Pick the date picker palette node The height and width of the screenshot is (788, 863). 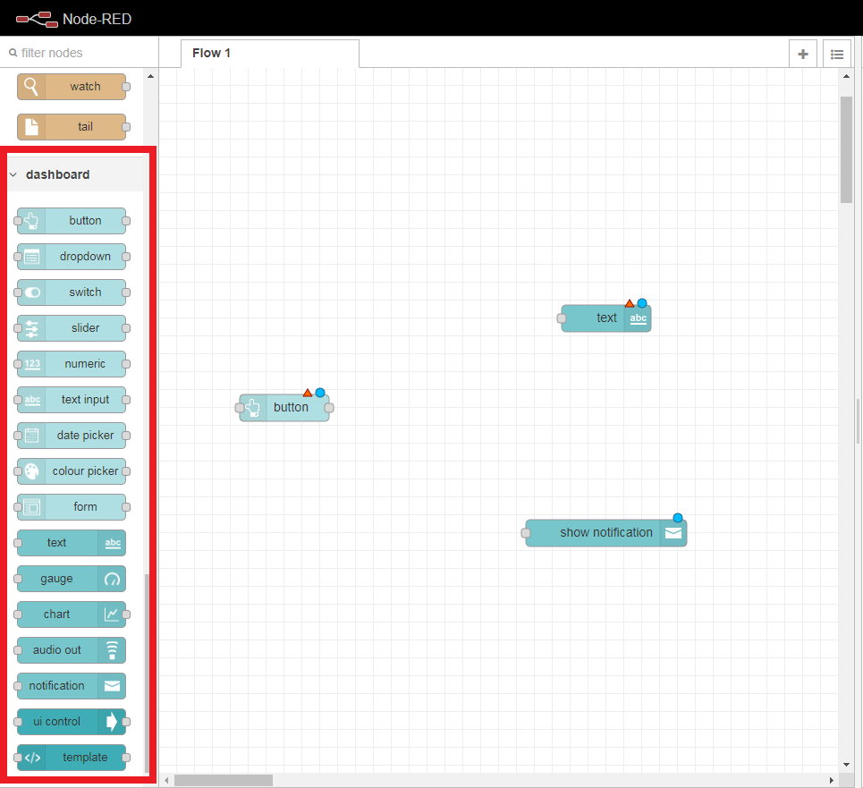[72, 436]
